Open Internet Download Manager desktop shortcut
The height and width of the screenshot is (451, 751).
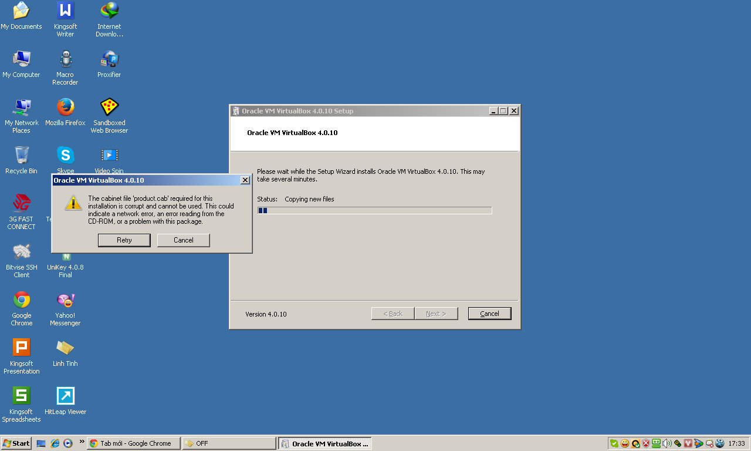109,19
